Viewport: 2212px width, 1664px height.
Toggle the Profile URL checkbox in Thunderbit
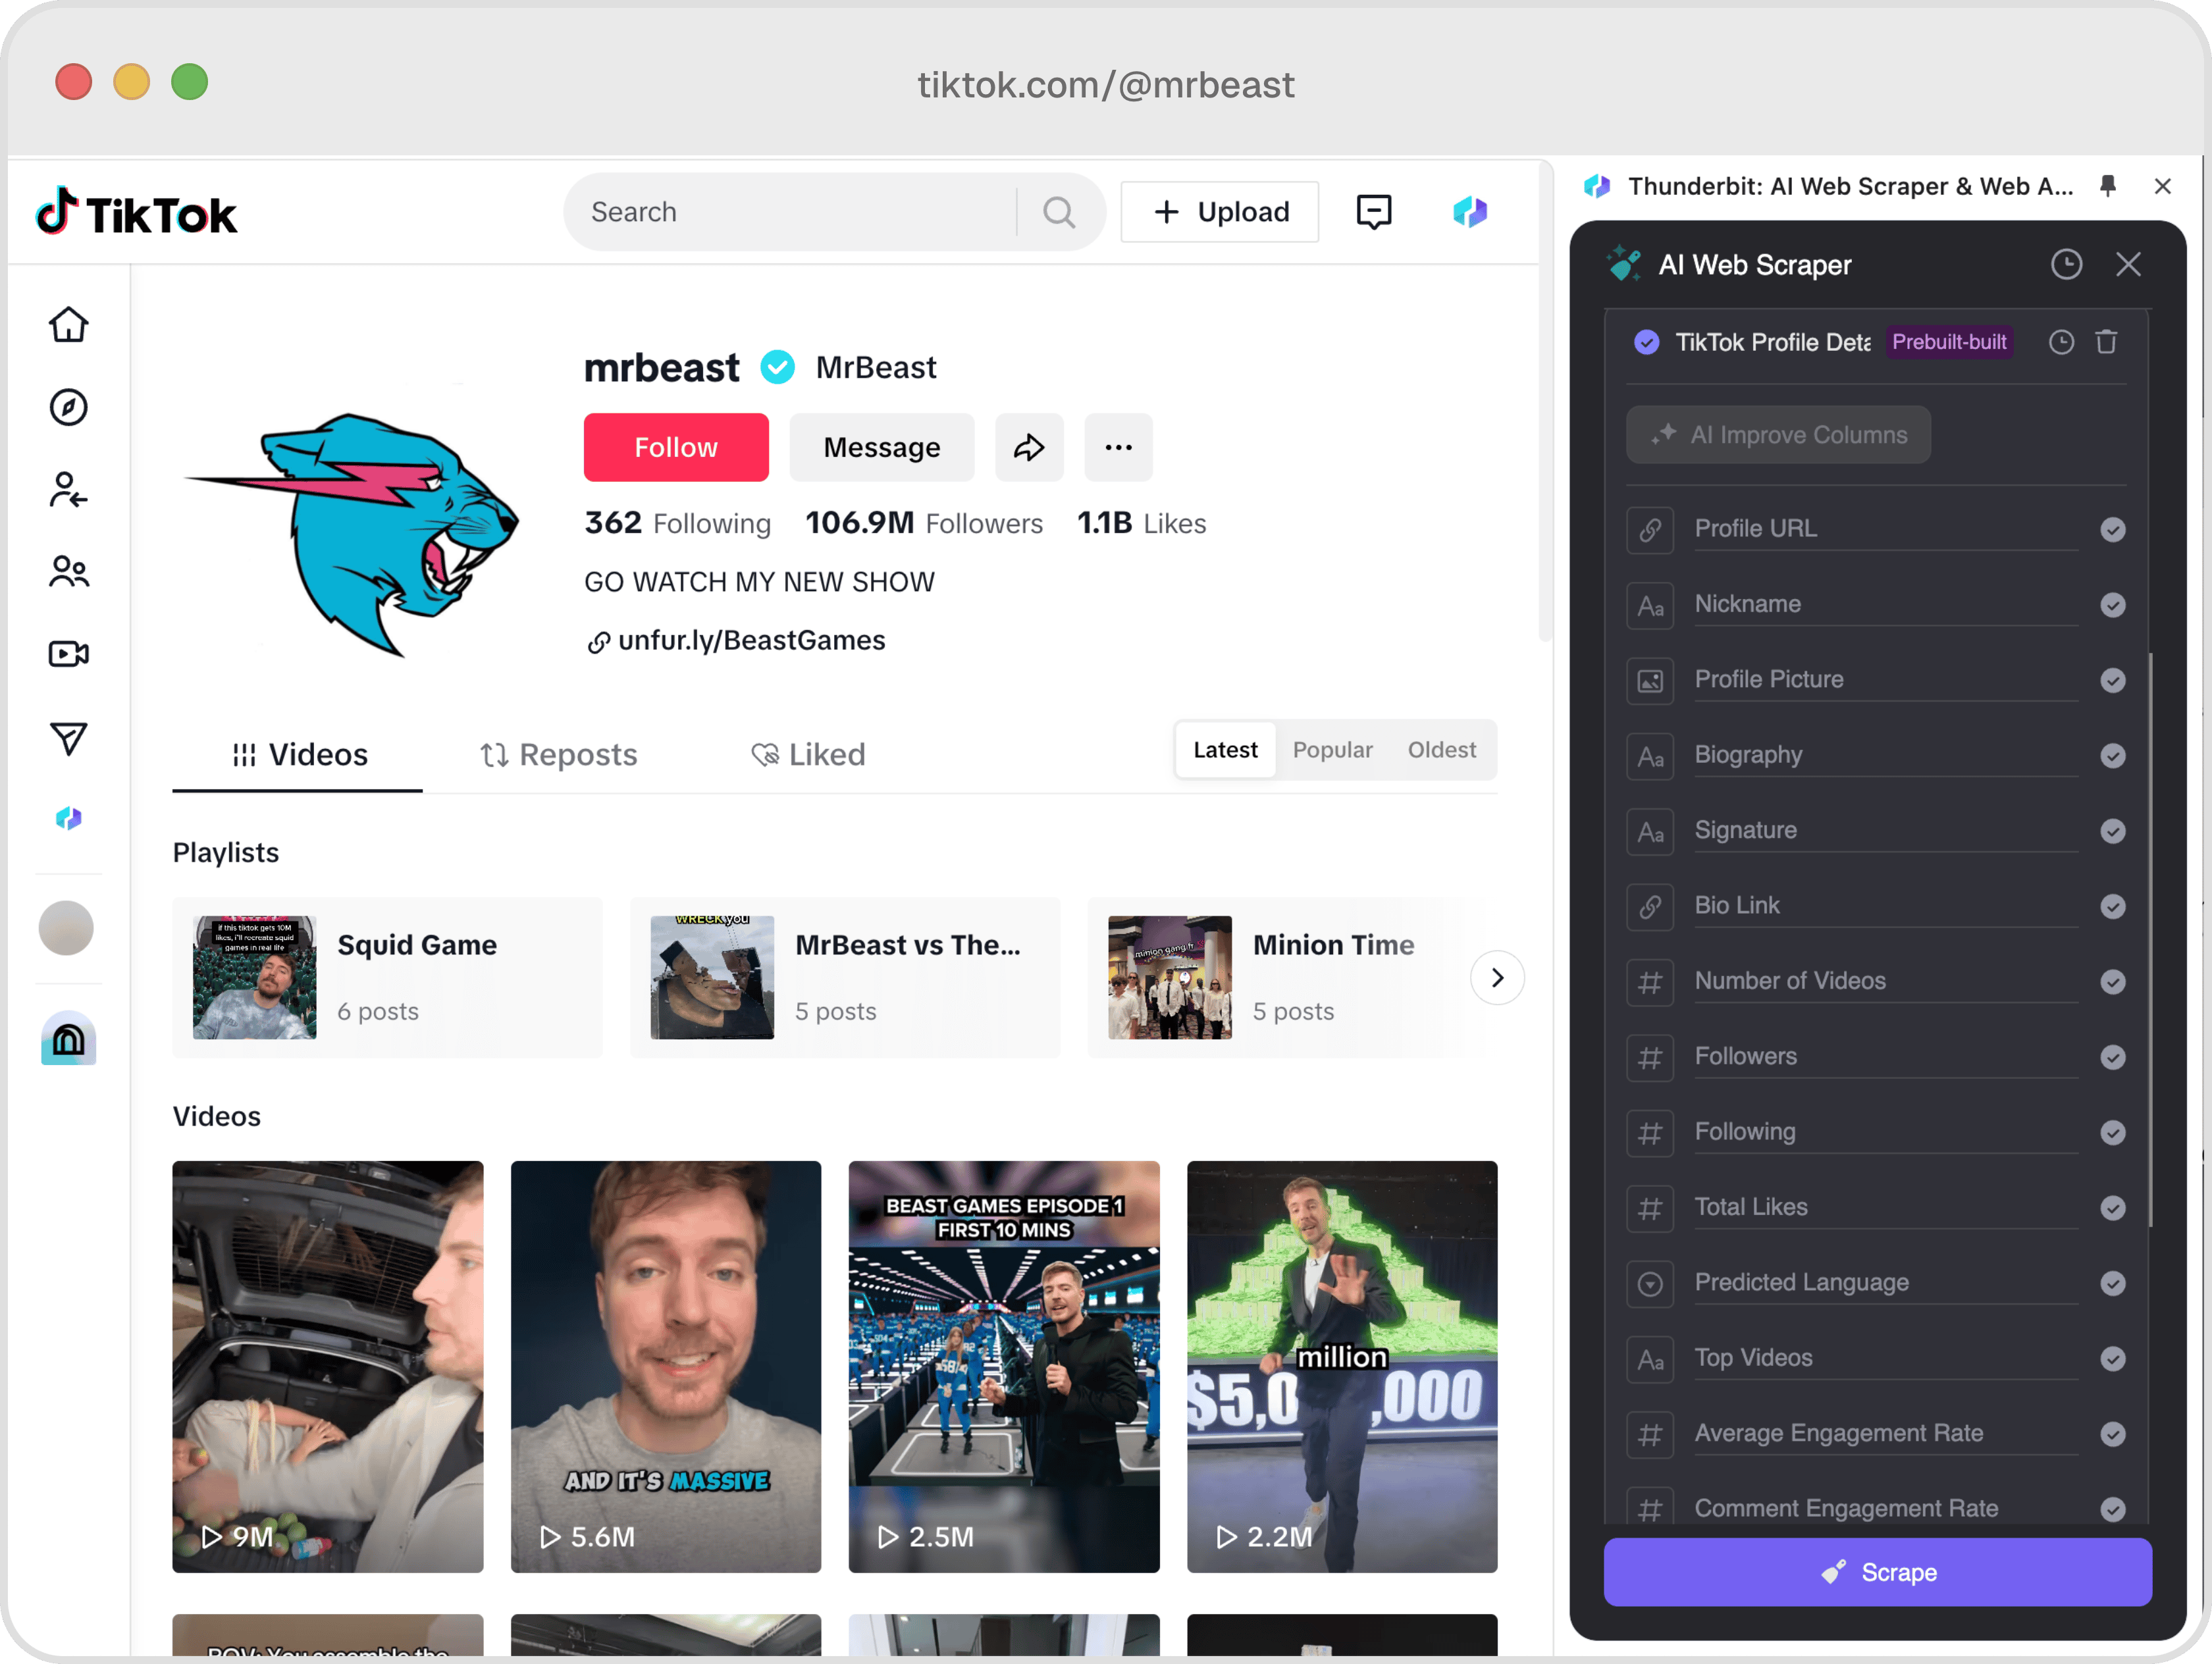coord(2114,528)
